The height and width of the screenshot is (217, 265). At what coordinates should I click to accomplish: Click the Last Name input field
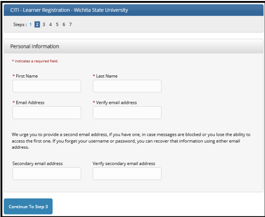(127, 86)
